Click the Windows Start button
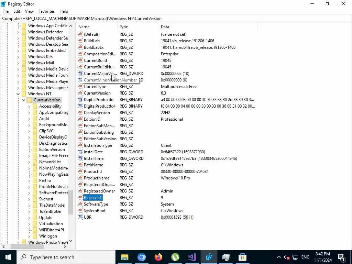This screenshot has width=352, height=264. 8,257
